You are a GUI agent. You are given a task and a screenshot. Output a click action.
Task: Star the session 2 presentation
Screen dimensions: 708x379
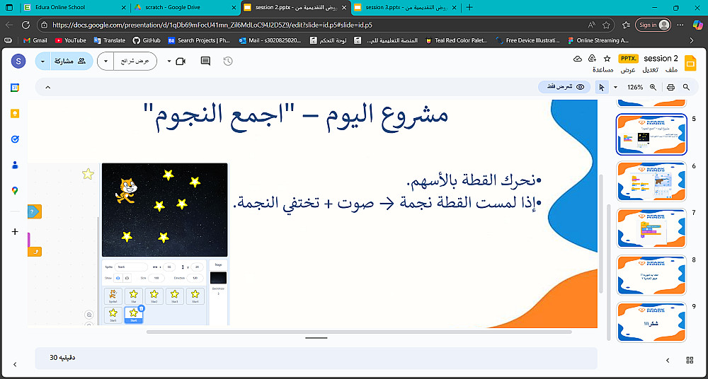607,59
